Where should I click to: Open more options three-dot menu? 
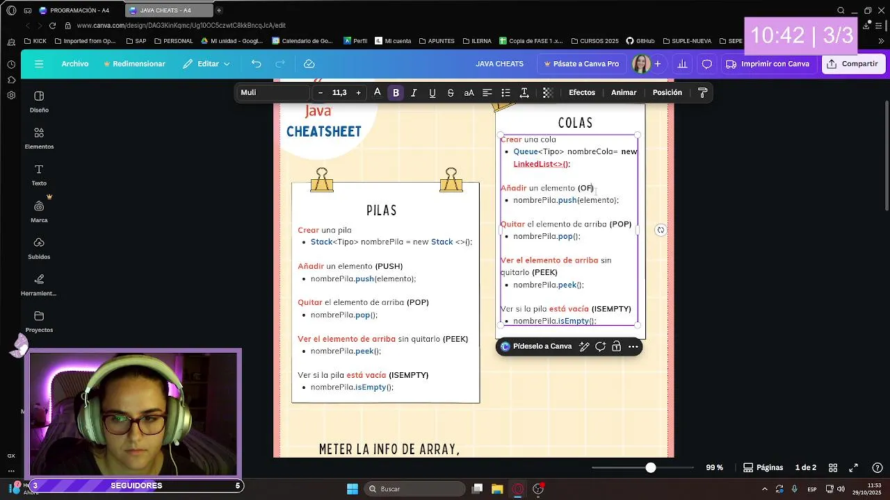(x=633, y=347)
